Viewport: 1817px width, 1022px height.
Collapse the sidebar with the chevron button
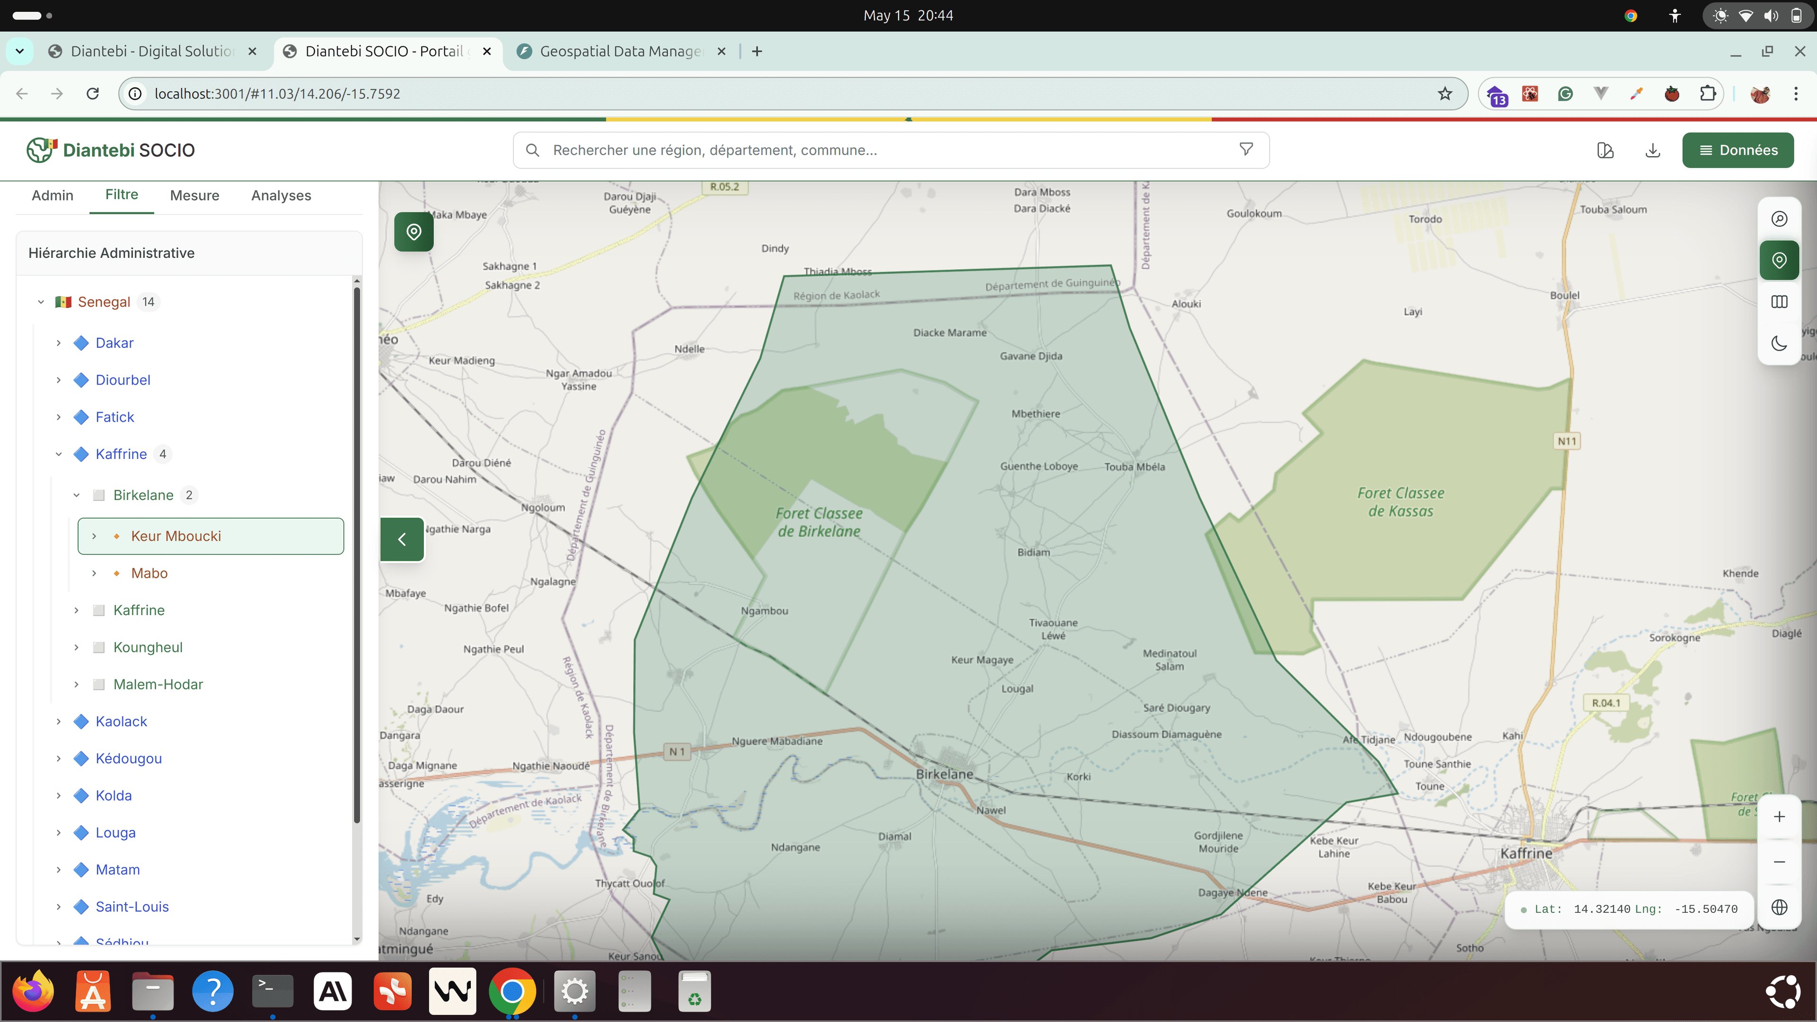coord(402,539)
